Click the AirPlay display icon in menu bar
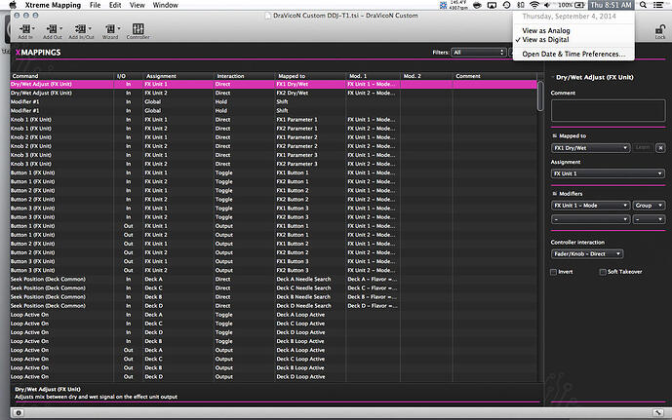 (x=492, y=5)
